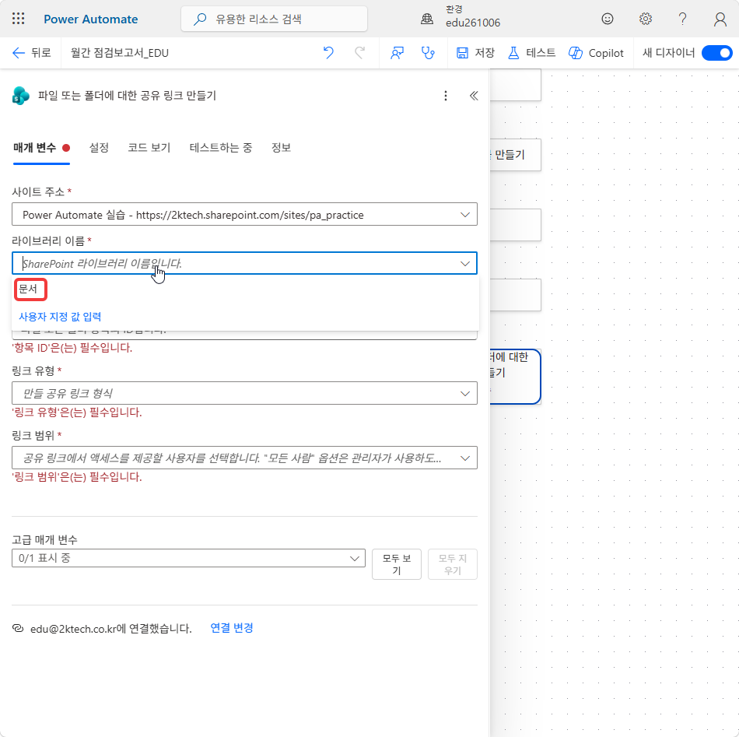
Task: Collapse the panel with double chevron
Action: [x=474, y=96]
